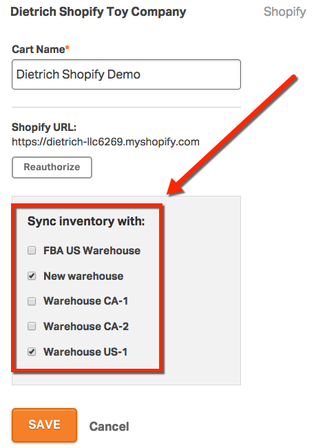This screenshot has height=448, width=314.
Task: Click the Cart Name input field
Action: pyautogui.click(x=126, y=74)
